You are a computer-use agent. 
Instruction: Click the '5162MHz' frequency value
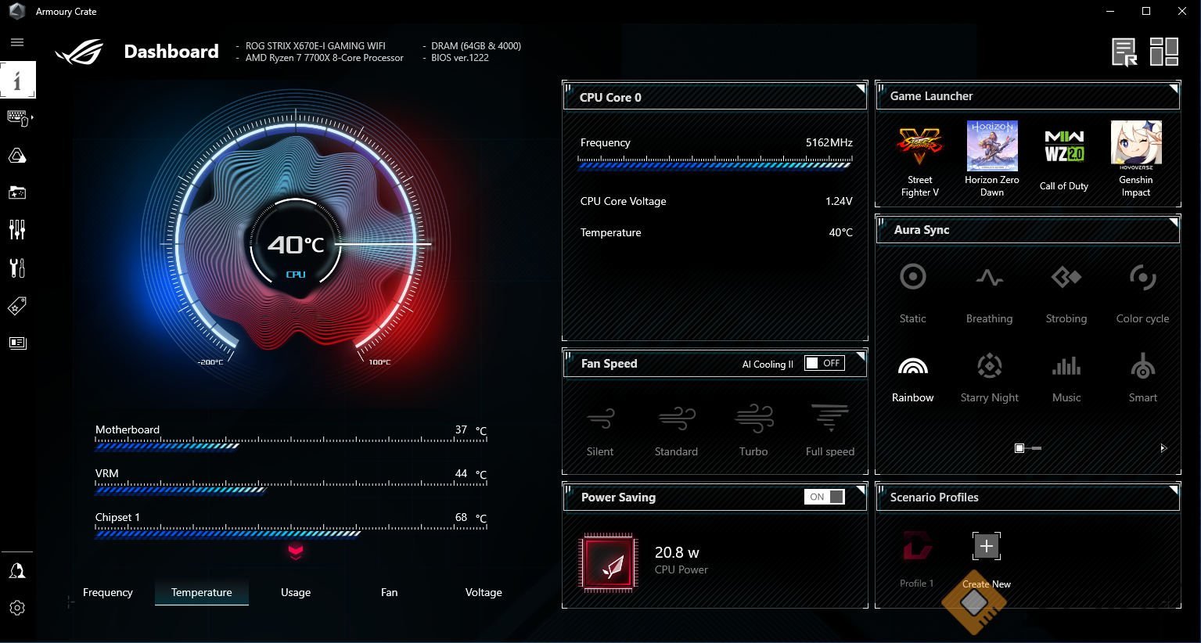click(x=829, y=142)
